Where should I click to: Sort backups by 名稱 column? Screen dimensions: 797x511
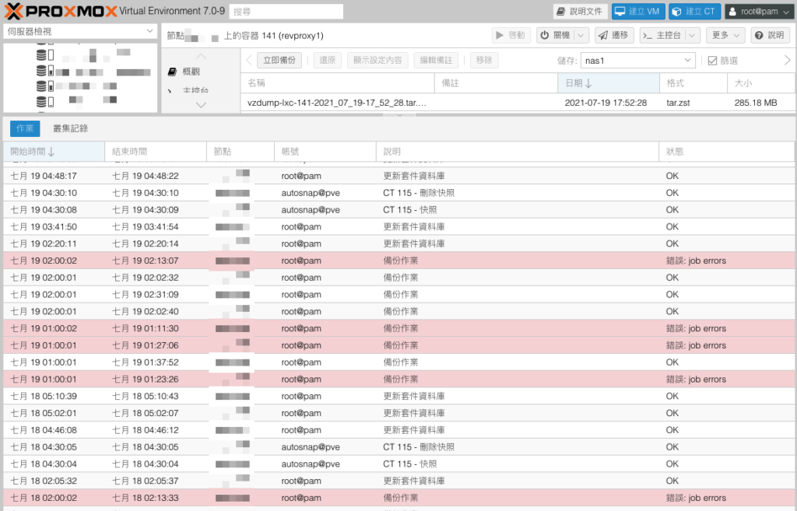338,82
